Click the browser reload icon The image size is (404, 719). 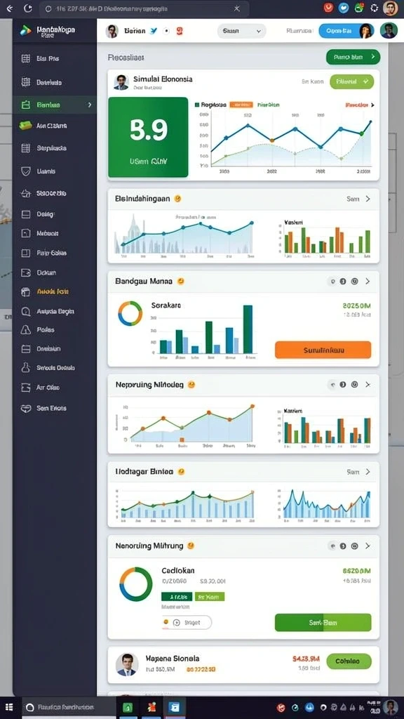[27, 8]
